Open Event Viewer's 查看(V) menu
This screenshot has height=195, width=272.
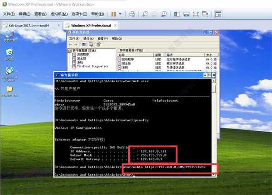coord(102,38)
